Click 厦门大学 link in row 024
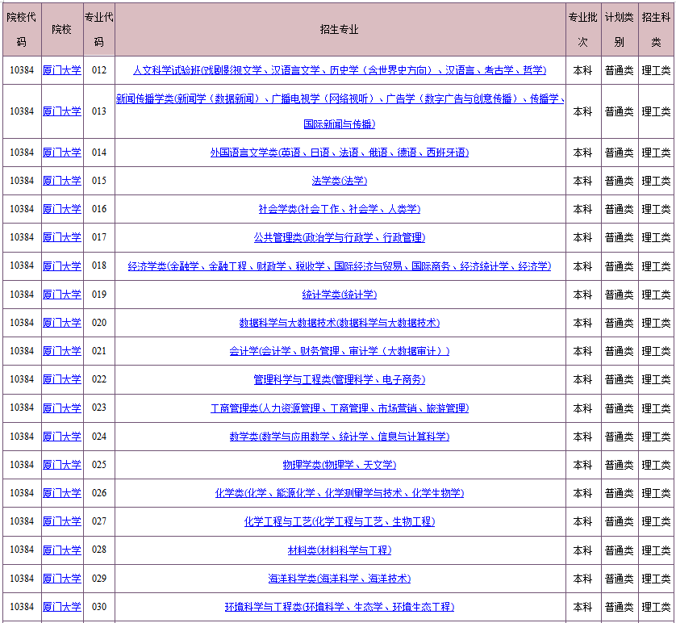 (62, 437)
